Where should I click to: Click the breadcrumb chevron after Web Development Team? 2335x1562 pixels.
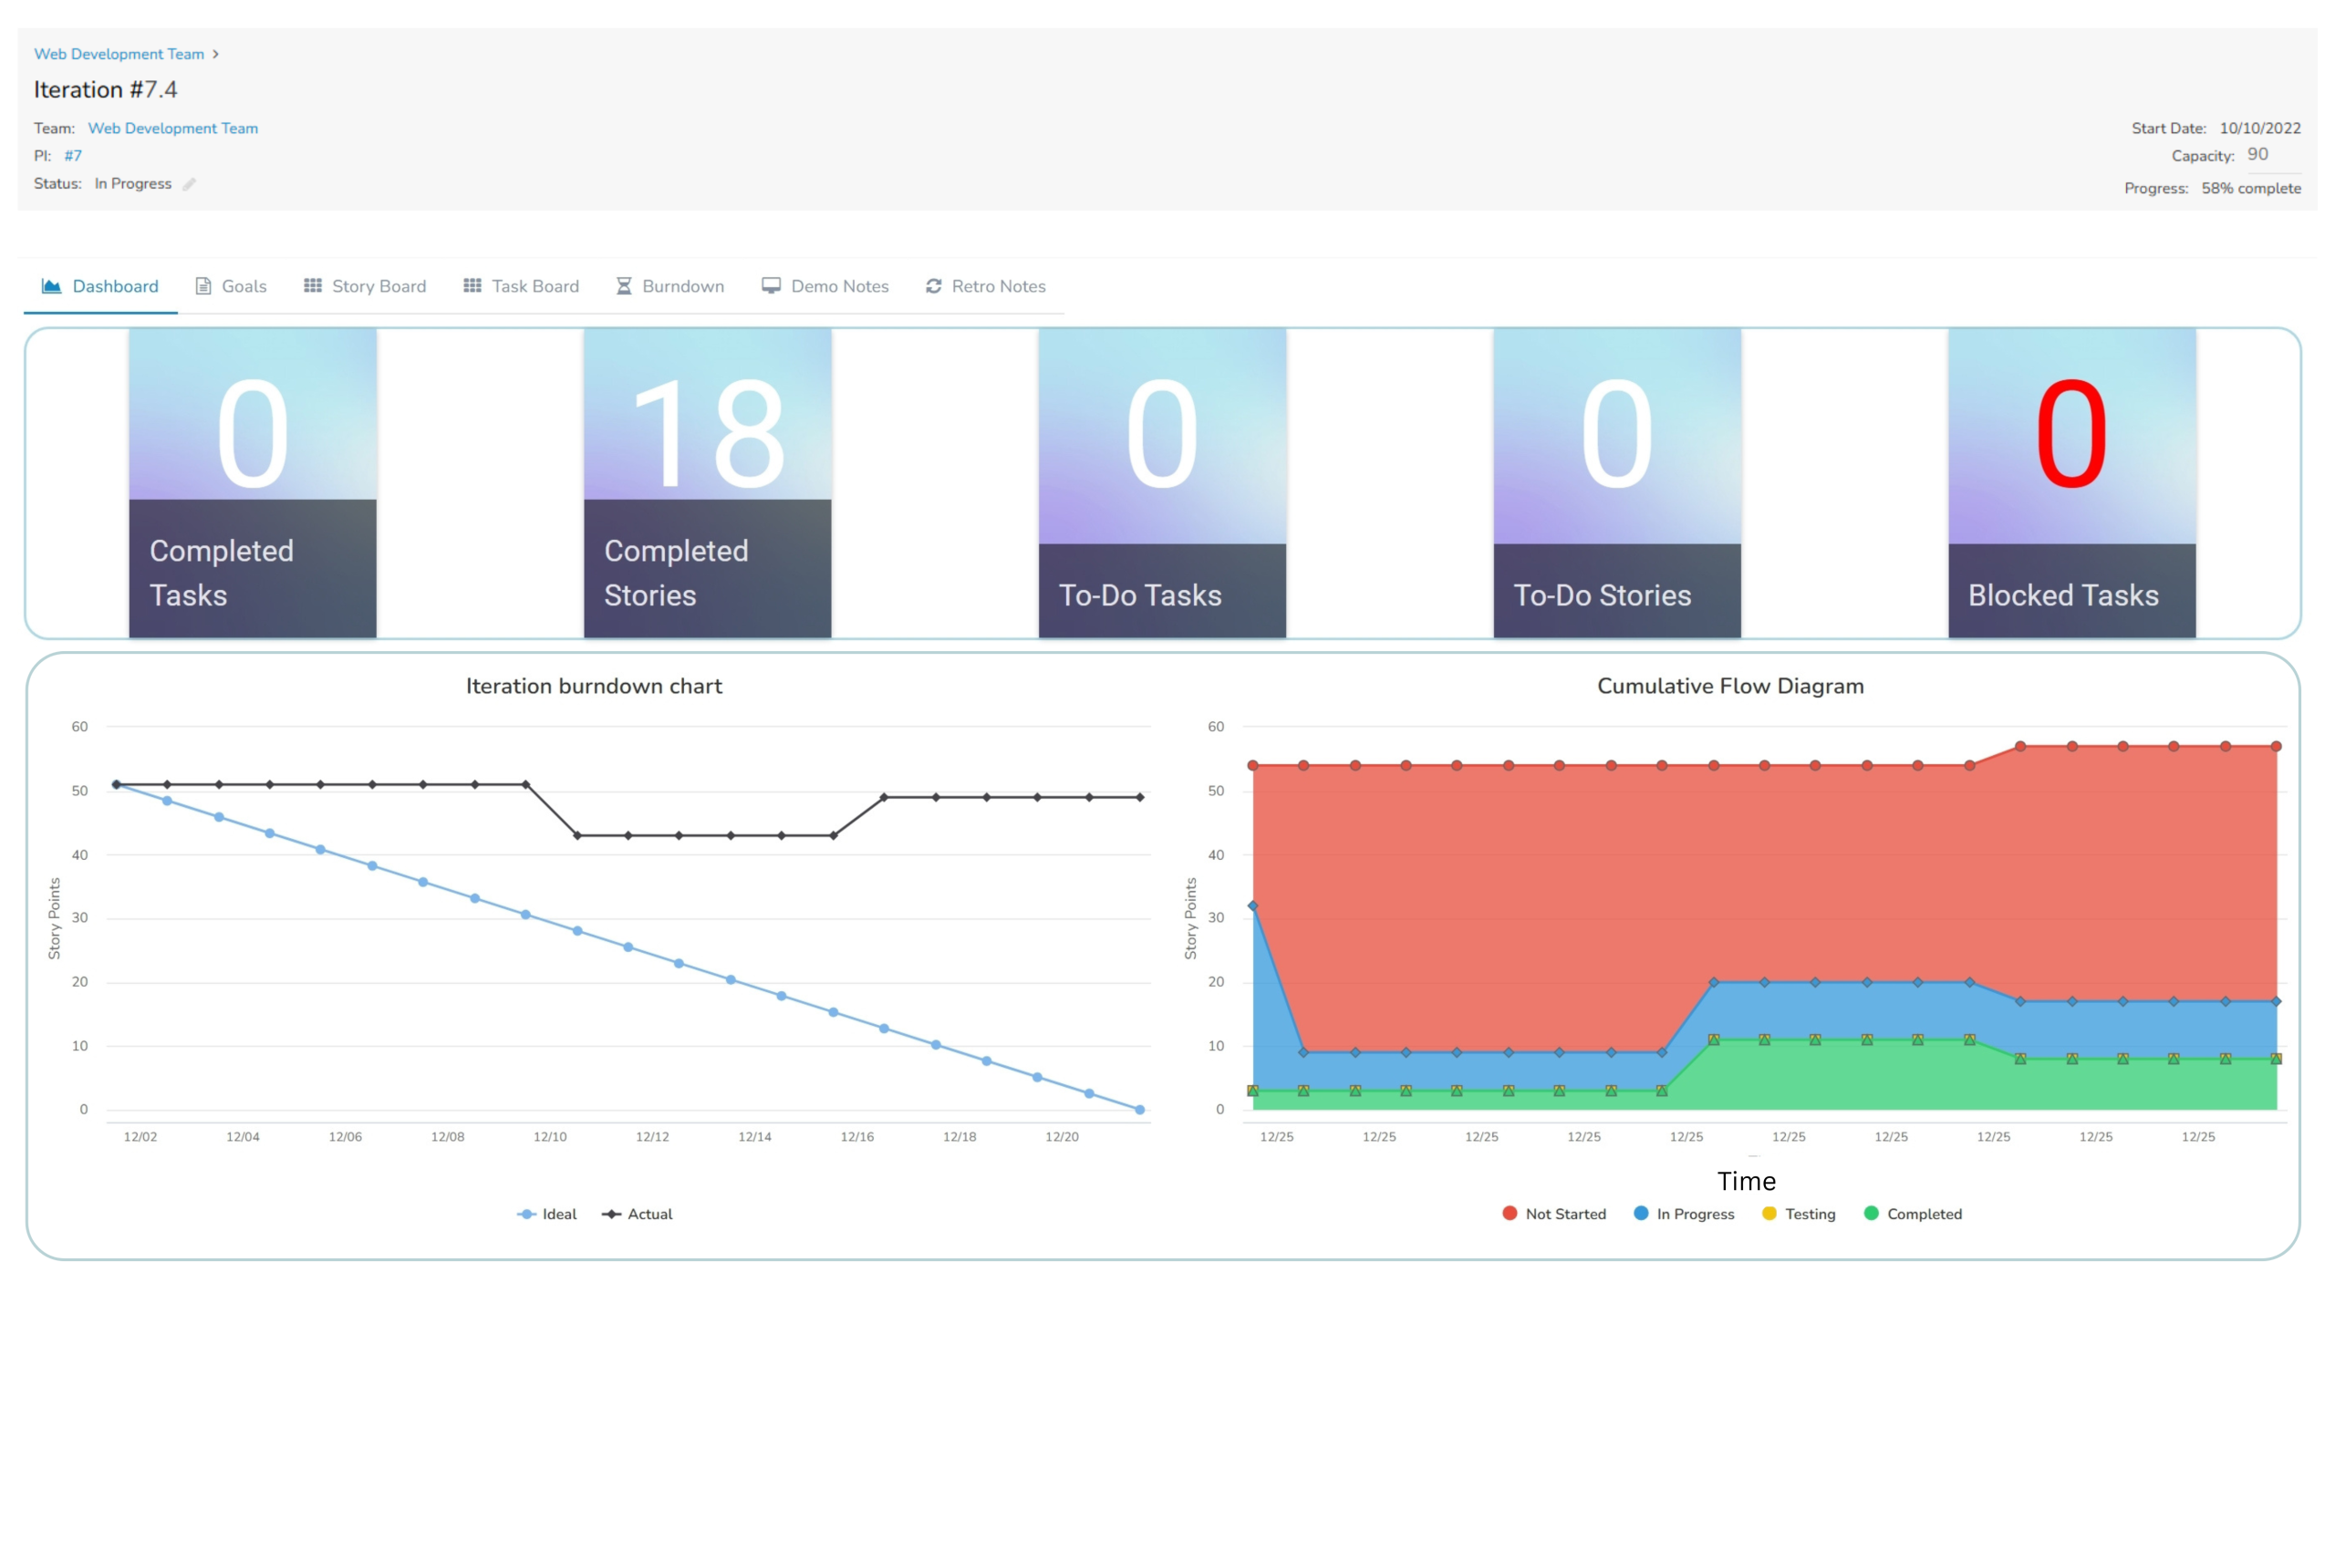tap(215, 54)
